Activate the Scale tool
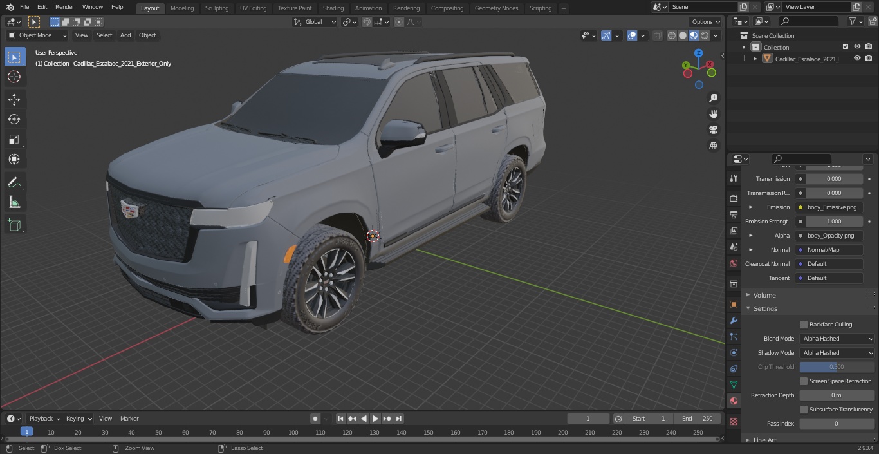Screen dimensions: 879x454 point(14,139)
